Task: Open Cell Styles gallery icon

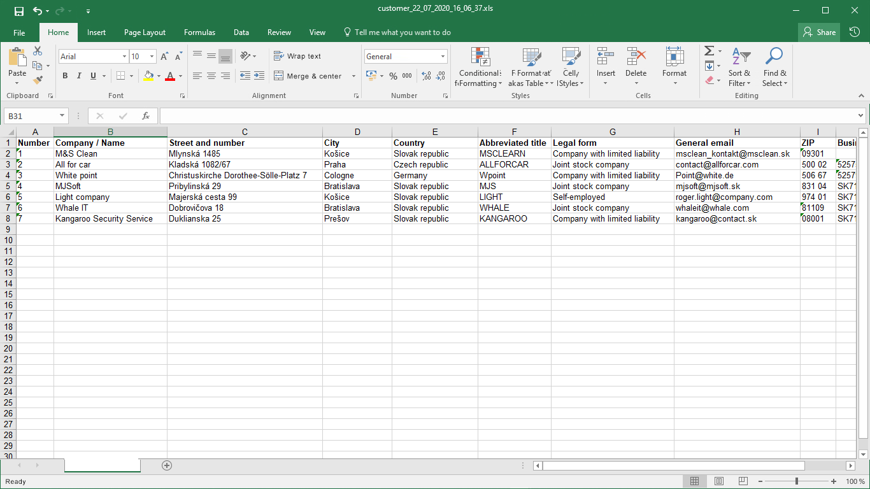Action: pyautogui.click(x=571, y=57)
